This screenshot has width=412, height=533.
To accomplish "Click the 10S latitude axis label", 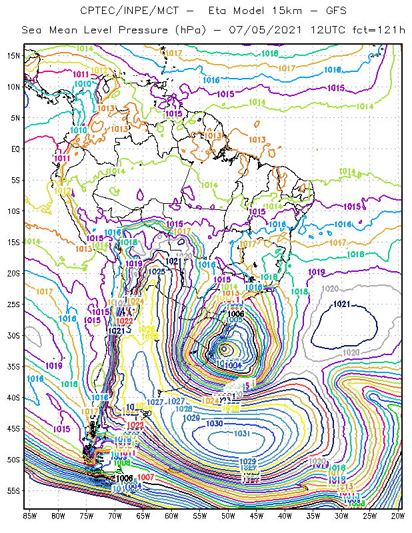I will coord(13,211).
